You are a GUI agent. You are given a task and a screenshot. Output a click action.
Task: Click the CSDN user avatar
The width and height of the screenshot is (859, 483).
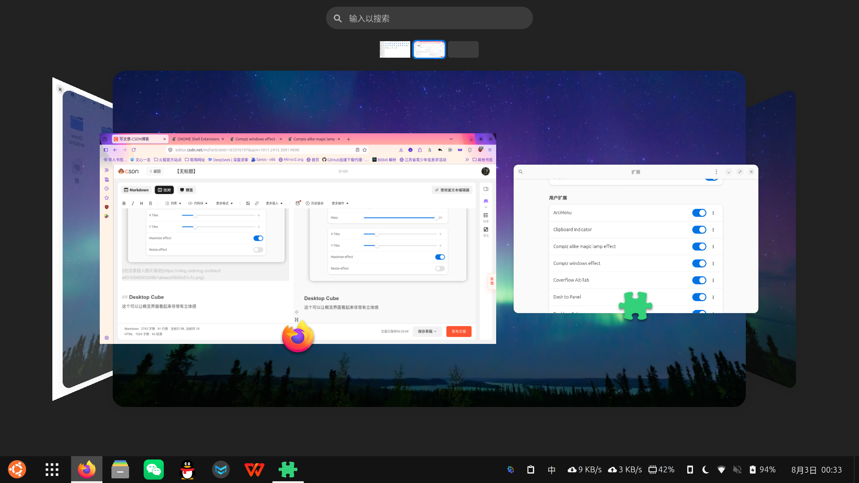point(485,171)
